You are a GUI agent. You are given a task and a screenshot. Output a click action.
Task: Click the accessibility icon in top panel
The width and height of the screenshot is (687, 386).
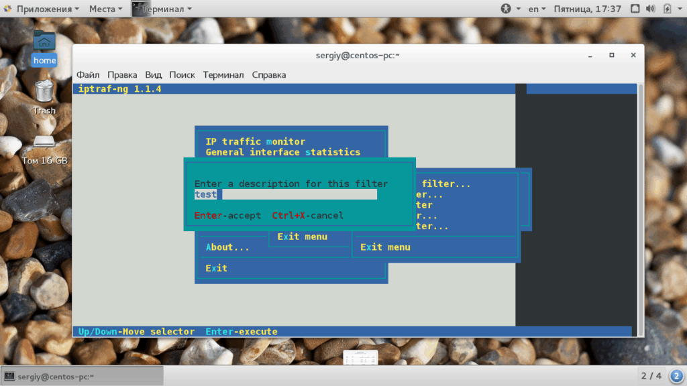(506, 9)
